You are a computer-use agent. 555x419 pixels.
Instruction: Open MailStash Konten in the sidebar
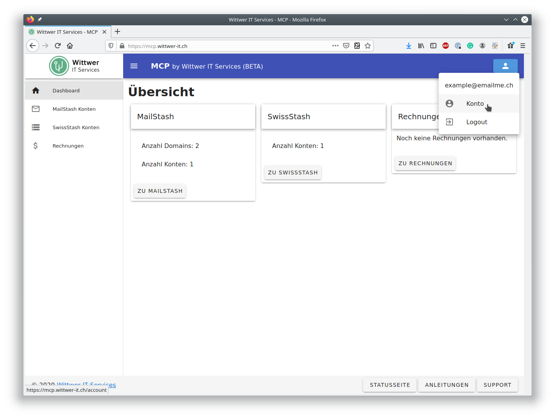point(74,109)
